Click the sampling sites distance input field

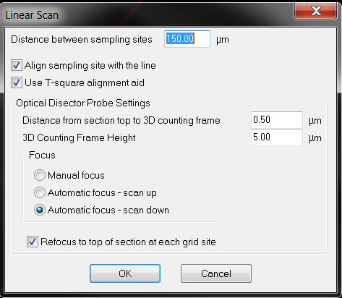point(187,39)
